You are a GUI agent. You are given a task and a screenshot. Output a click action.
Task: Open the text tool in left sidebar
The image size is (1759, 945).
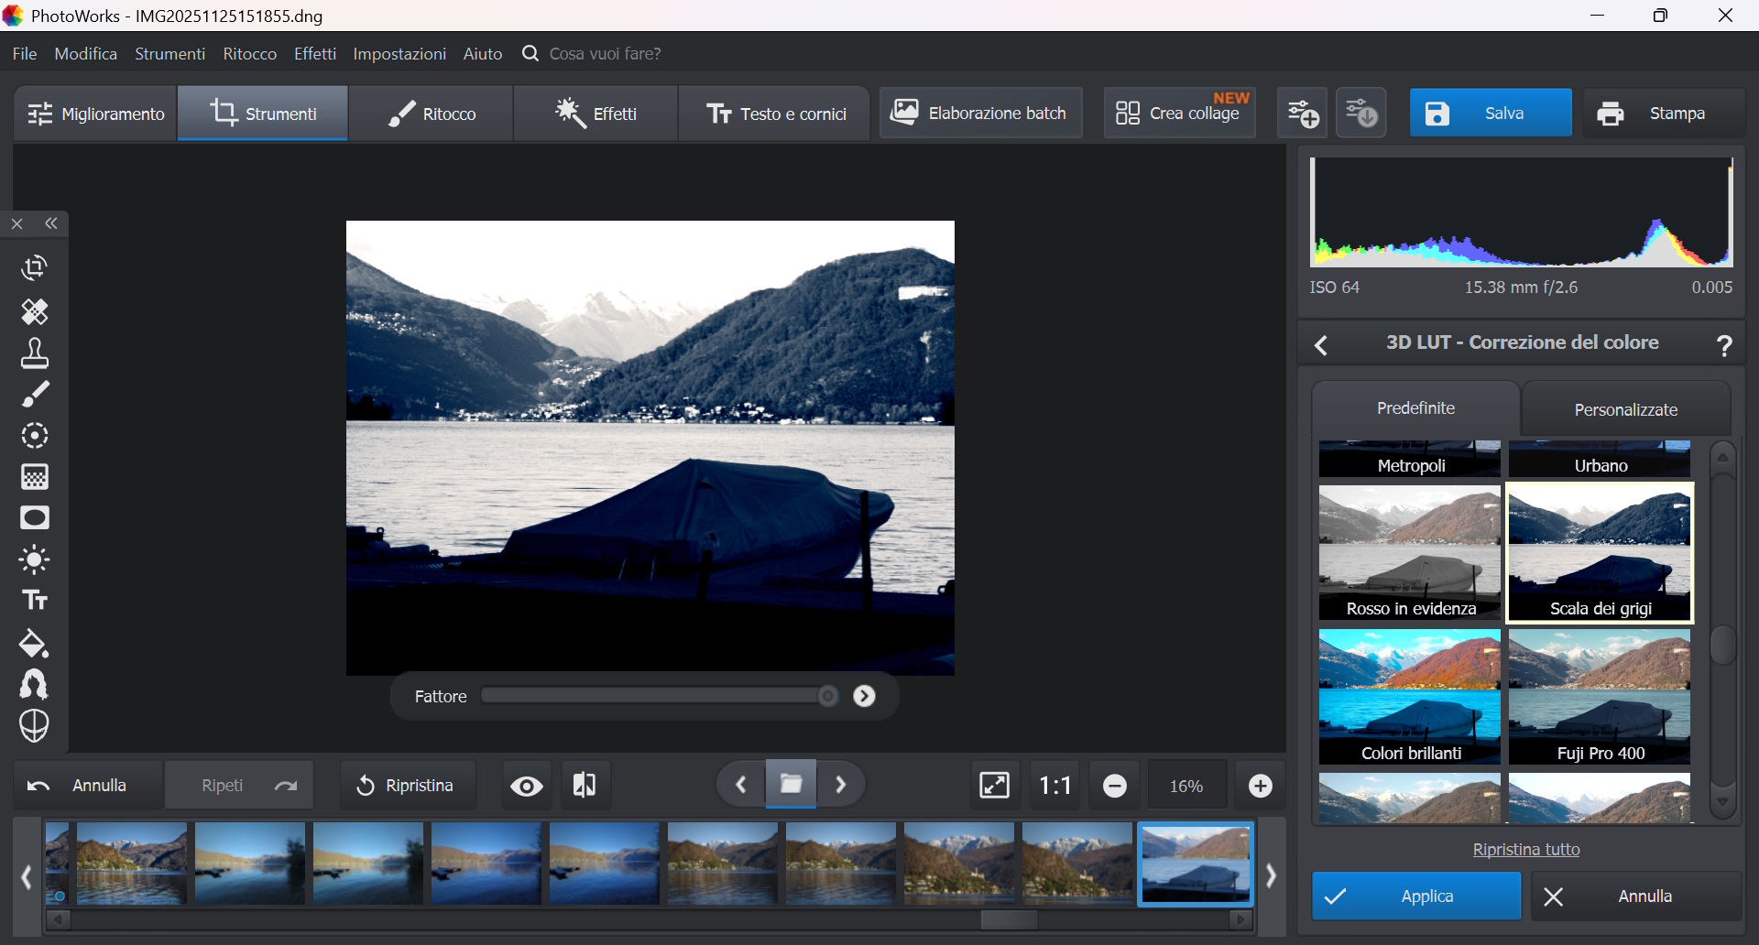[35, 601]
